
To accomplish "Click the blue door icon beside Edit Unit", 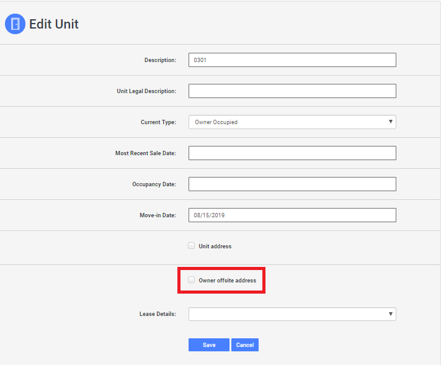I will point(15,24).
